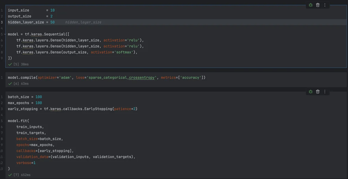Click the debug bug icon in first cell toolbar
Image resolution: width=348 pixels, height=179 pixels.
coord(311,5)
